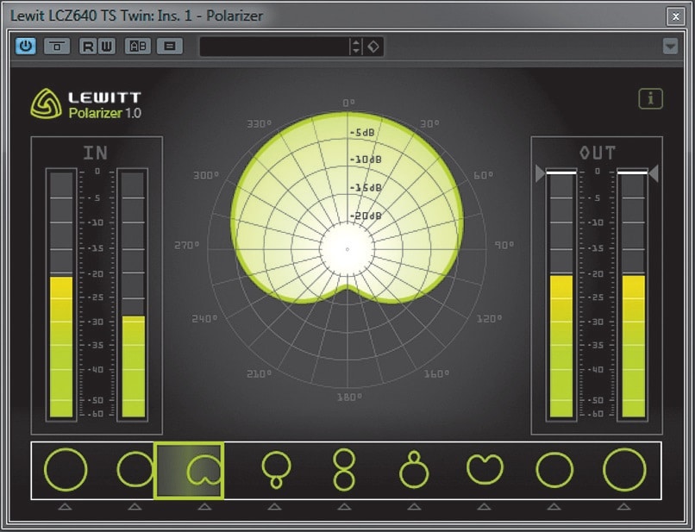Click the "0°" label on the polar plot
This screenshot has width=695, height=532.
point(349,103)
